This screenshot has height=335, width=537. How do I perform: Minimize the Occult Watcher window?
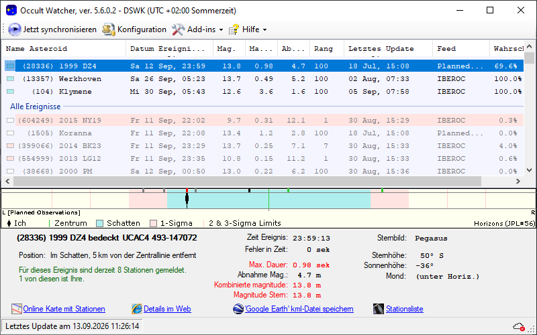[x=460, y=10]
